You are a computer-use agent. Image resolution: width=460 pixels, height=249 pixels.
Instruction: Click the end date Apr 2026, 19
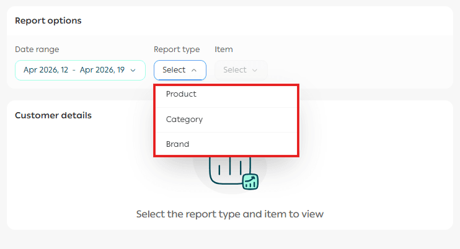(x=102, y=70)
